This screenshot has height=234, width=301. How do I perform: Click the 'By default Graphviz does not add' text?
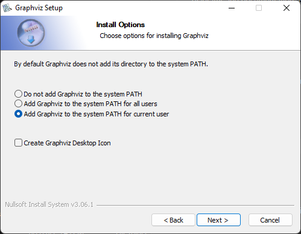pyautogui.click(x=111, y=64)
